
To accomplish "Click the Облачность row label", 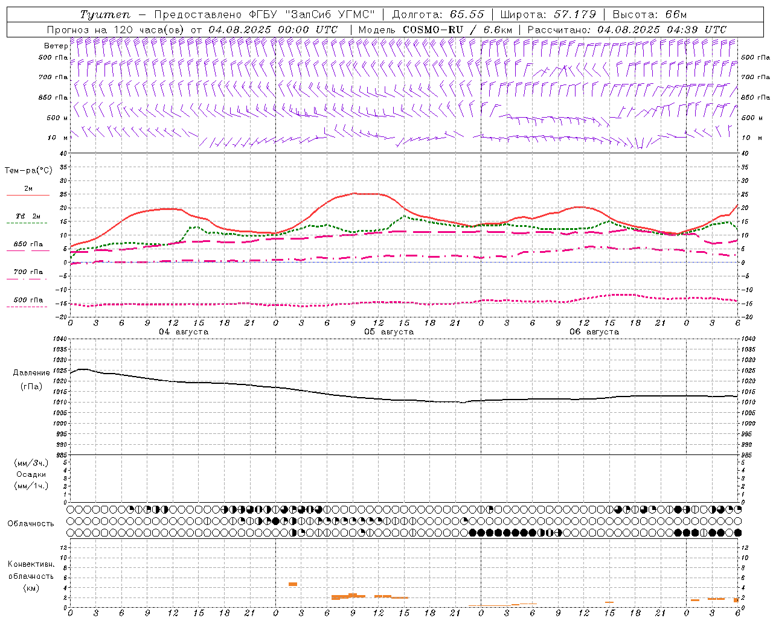I will coord(31,524).
